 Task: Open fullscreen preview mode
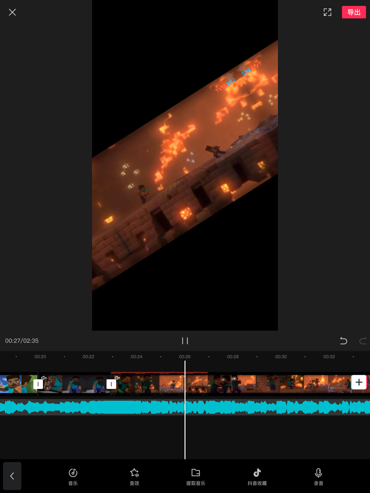[328, 12]
